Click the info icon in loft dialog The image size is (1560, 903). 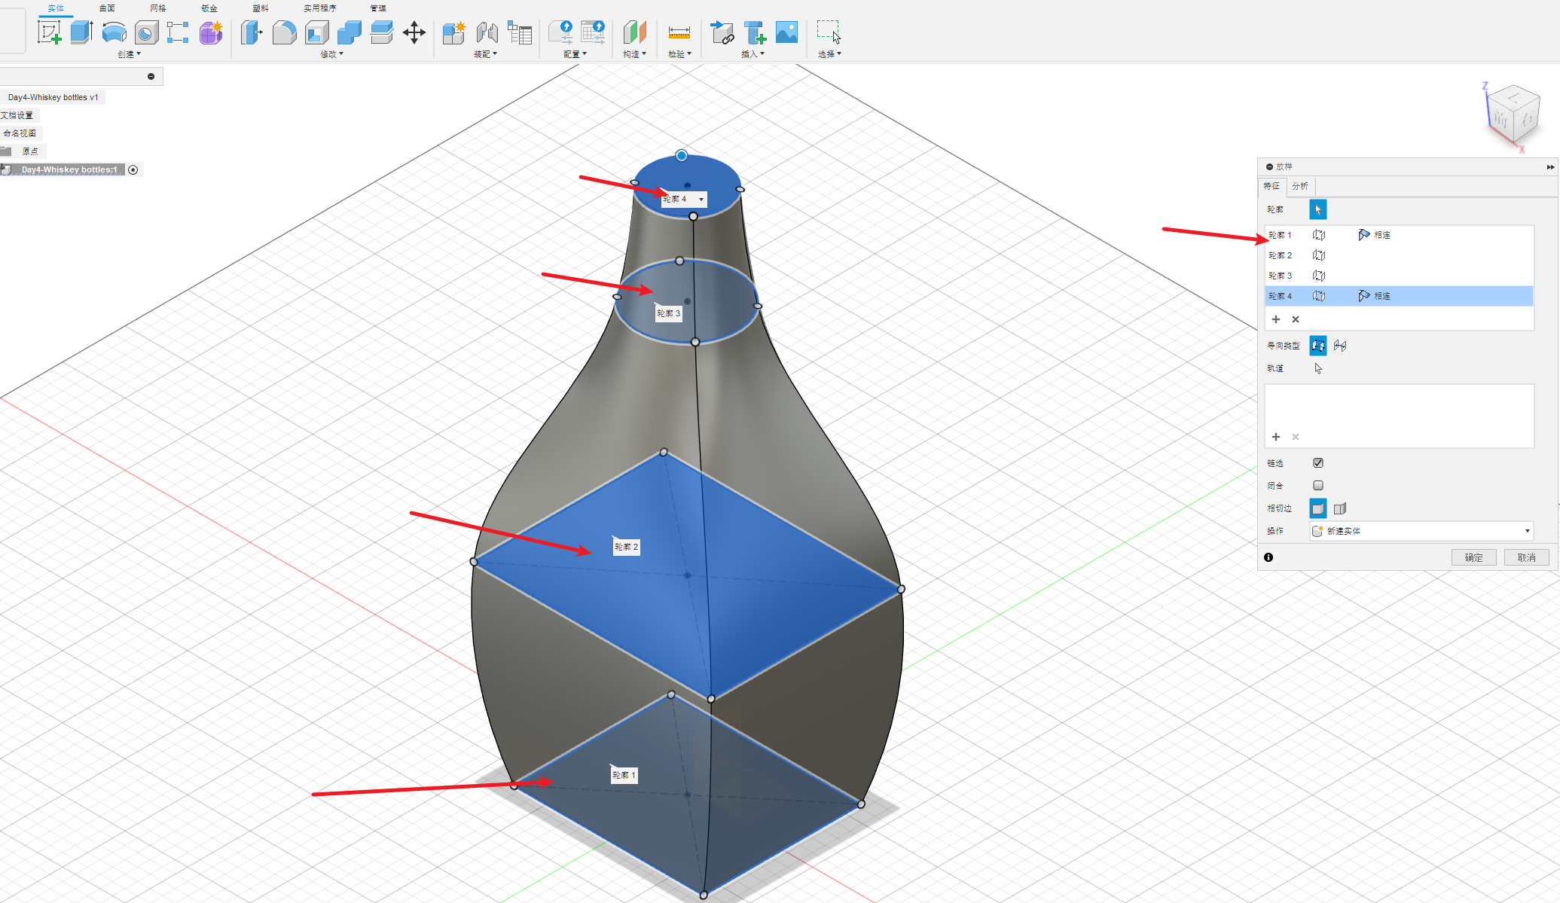click(1268, 557)
